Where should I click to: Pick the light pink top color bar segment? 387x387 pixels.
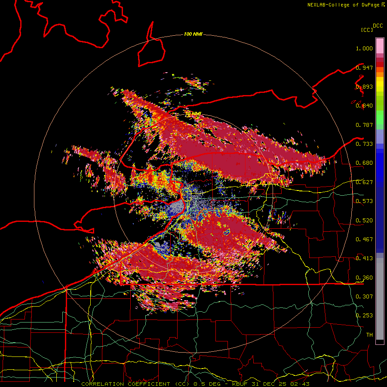tap(380, 46)
